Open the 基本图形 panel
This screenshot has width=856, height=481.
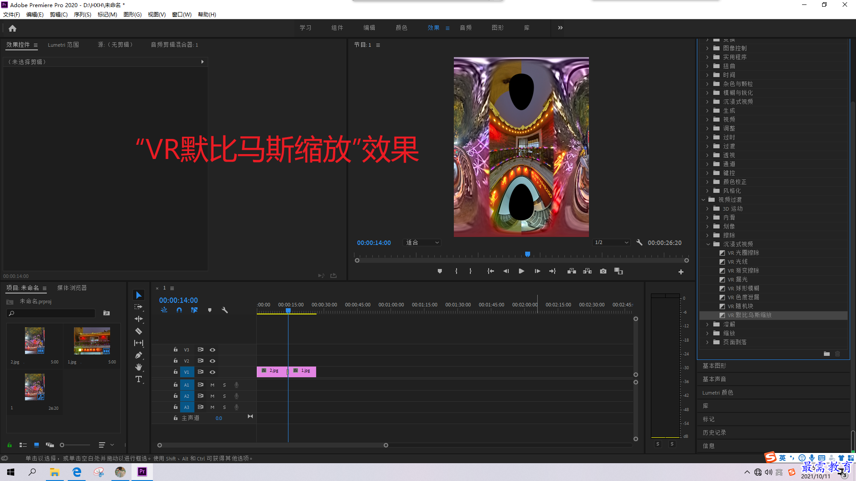point(714,366)
